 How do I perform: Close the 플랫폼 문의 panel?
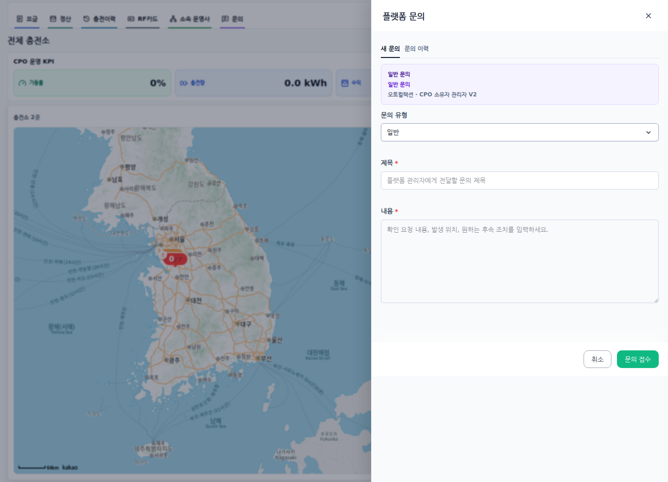pyautogui.click(x=649, y=16)
